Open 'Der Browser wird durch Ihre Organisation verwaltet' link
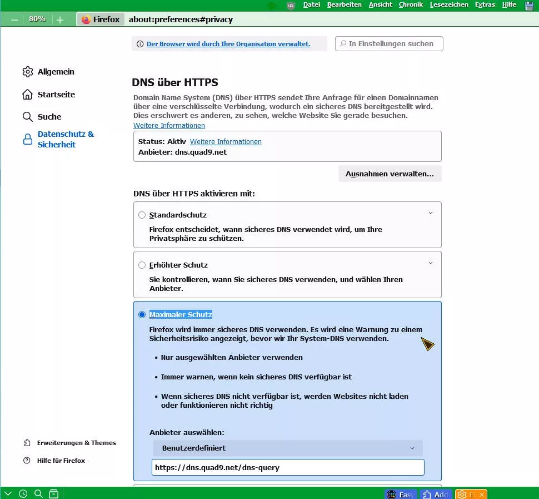The image size is (539, 499). click(228, 44)
